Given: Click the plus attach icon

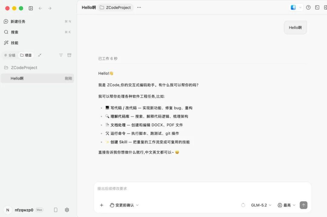Looking at the screenshot, I should click(x=101, y=205).
